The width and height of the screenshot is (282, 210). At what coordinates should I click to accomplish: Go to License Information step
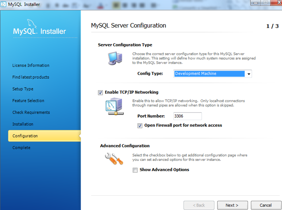coord(31,66)
